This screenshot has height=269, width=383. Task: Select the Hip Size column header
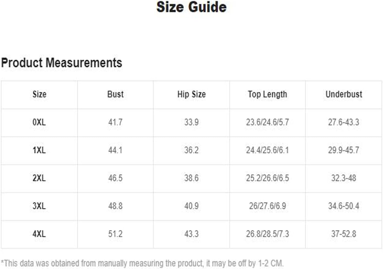click(191, 95)
